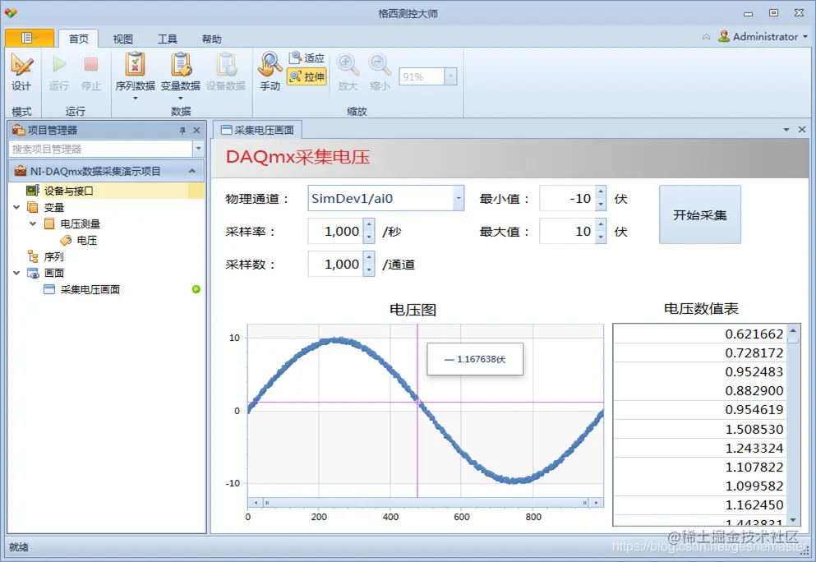This screenshot has width=816, height=562.
Task: Open the document tab list dropdown arrow
Action: tap(786, 130)
